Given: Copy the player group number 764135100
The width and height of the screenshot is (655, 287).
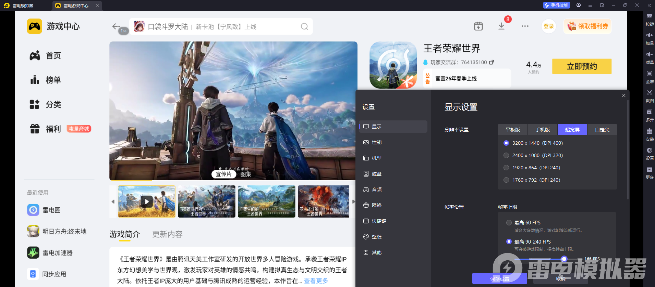Looking at the screenshot, I should 492,62.
